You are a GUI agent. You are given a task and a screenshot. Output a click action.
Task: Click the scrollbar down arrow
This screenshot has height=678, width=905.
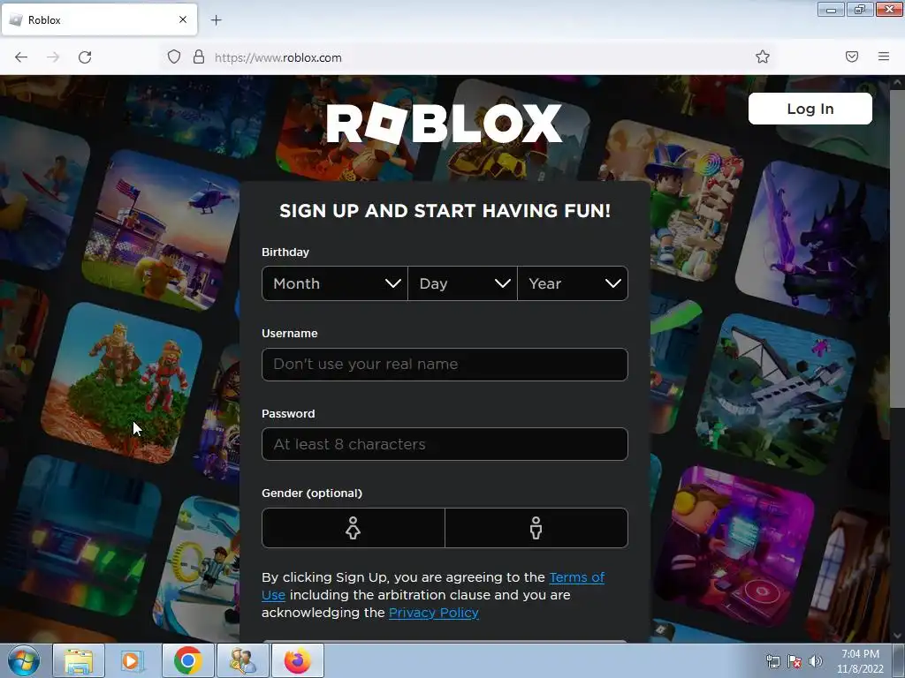[898, 637]
